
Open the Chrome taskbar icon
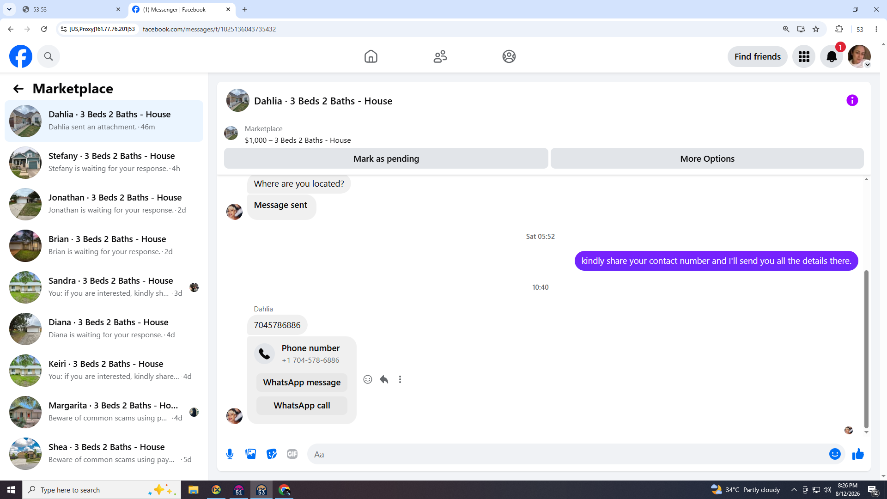click(284, 490)
